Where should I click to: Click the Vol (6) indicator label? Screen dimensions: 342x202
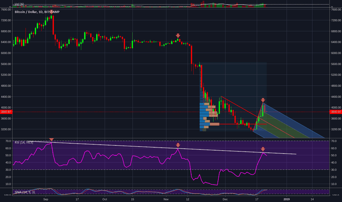pos(19,4)
